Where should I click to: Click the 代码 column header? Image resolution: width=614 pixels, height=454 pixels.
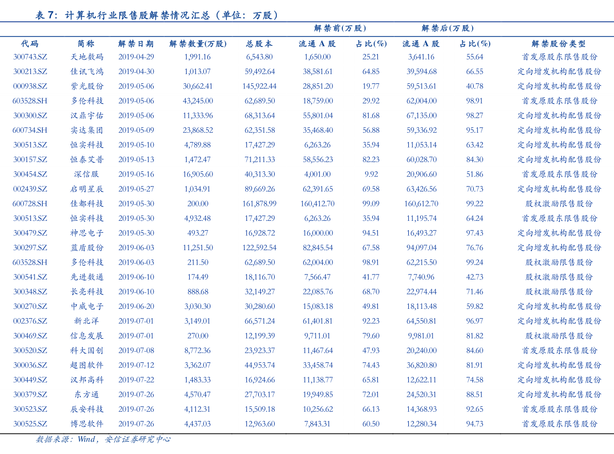click(x=30, y=44)
